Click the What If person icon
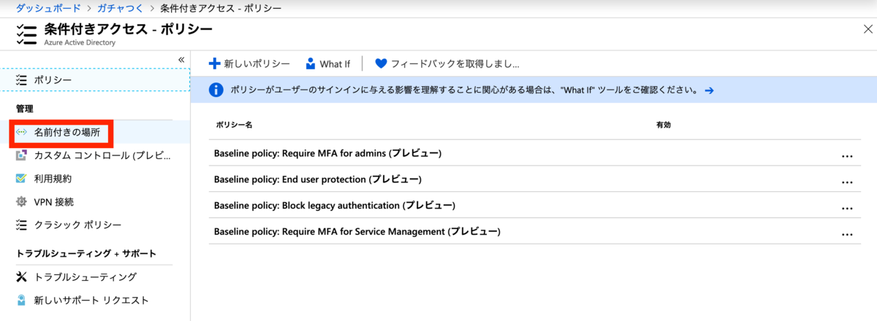This screenshot has width=877, height=321. tap(311, 63)
